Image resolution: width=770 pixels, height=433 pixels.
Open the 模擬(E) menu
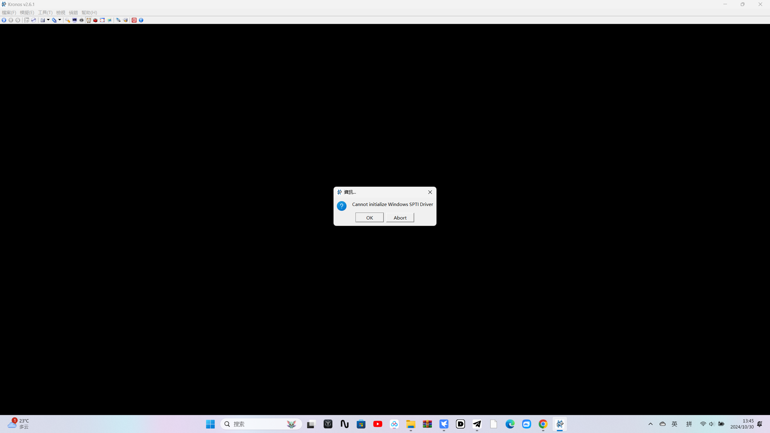pos(27,13)
